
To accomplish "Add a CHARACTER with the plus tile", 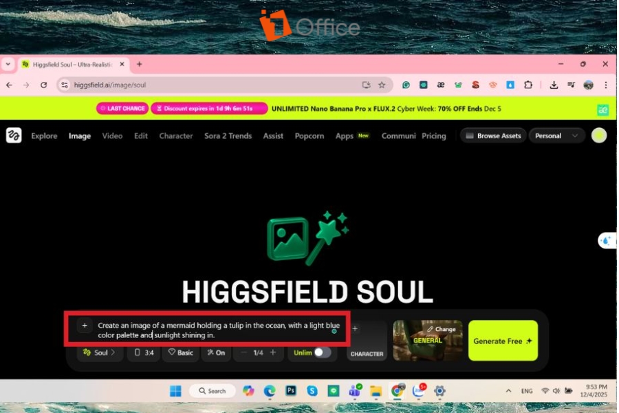I will (367, 340).
